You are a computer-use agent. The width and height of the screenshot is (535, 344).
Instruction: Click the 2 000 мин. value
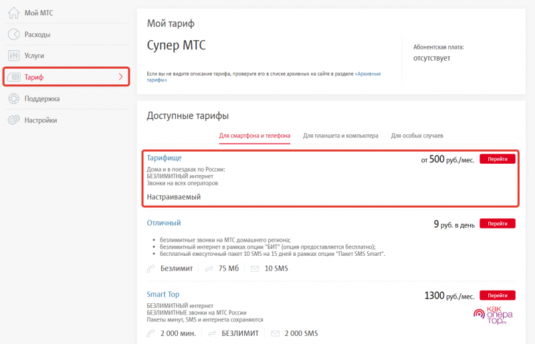point(178,333)
